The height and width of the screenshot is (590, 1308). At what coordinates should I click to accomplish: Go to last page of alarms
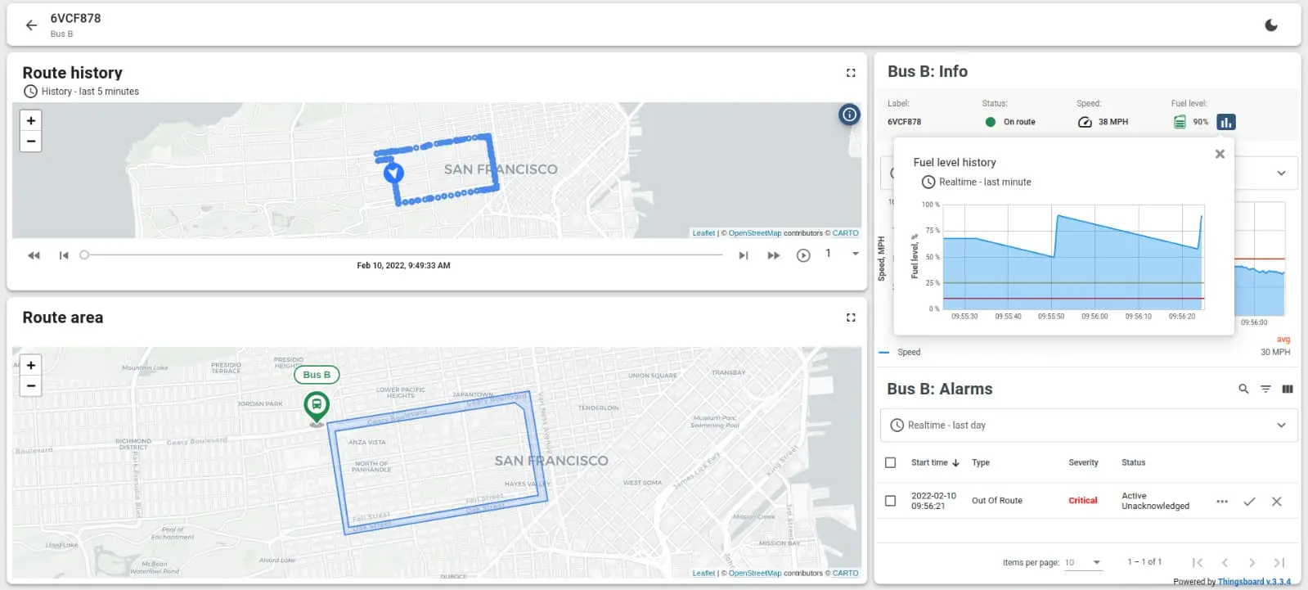point(1279,562)
